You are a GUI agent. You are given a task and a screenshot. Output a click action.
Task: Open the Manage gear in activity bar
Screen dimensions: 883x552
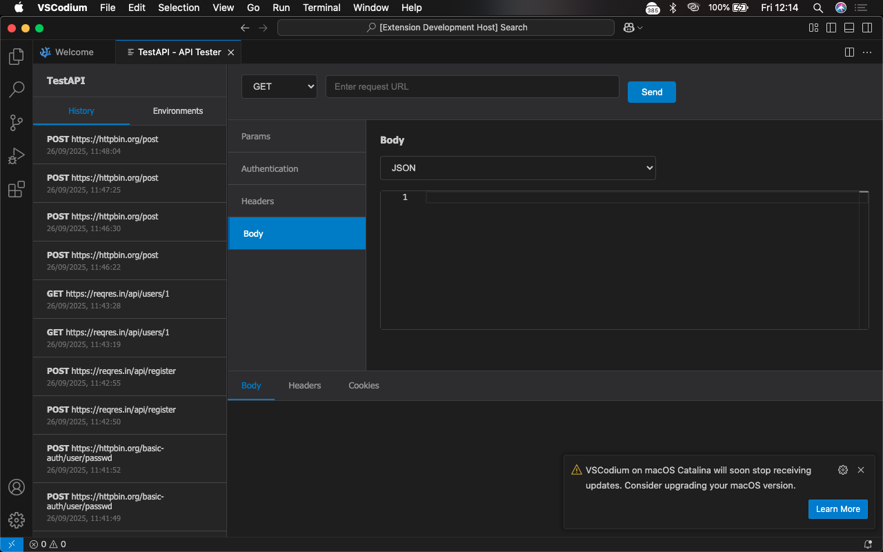click(17, 520)
